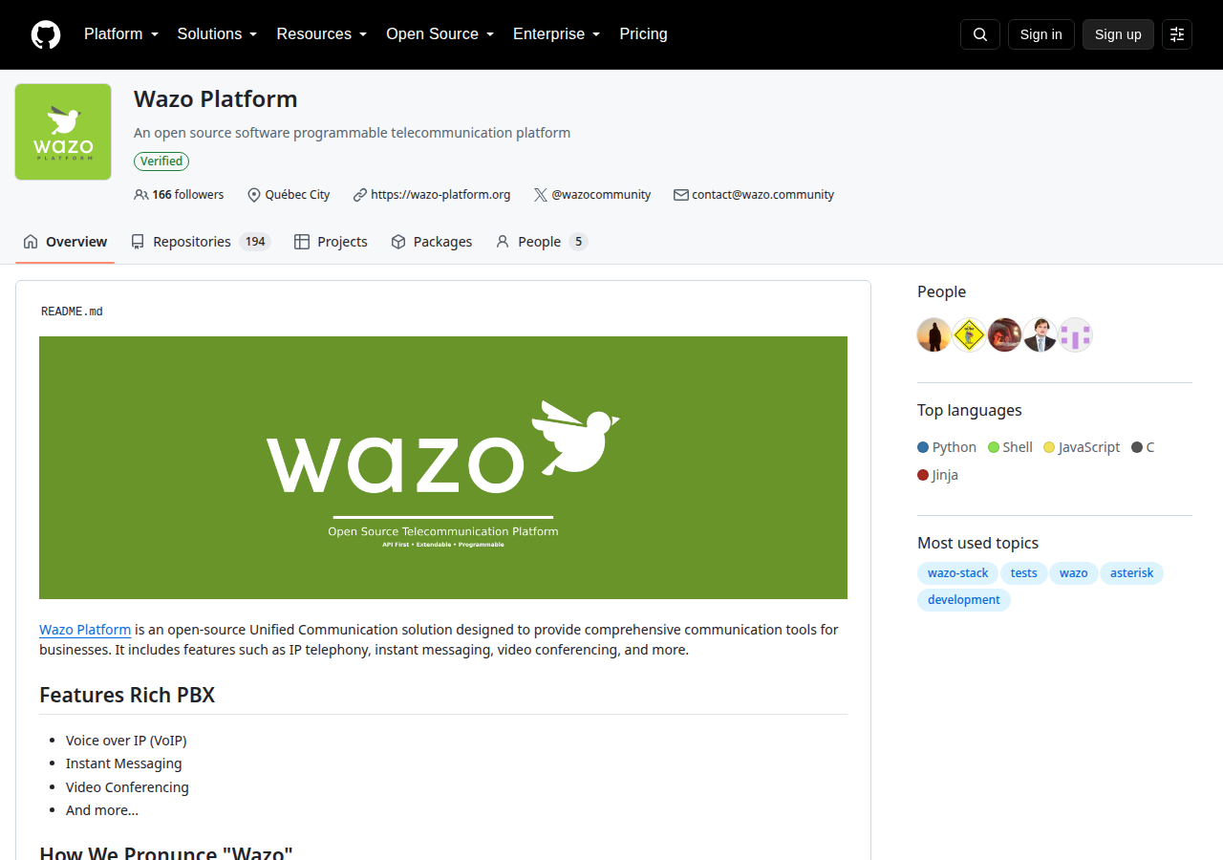Open the appearance settings sliders icon

coord(1177,34)
